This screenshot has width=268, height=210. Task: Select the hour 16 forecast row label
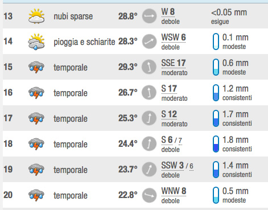(x=8, y=93)
